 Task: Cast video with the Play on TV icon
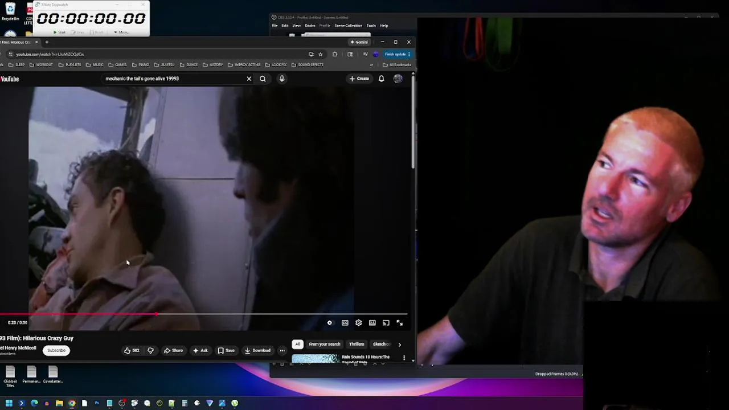(x=386, y=323)
